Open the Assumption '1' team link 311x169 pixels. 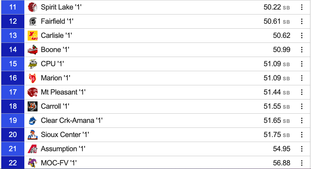click(63, 149)
